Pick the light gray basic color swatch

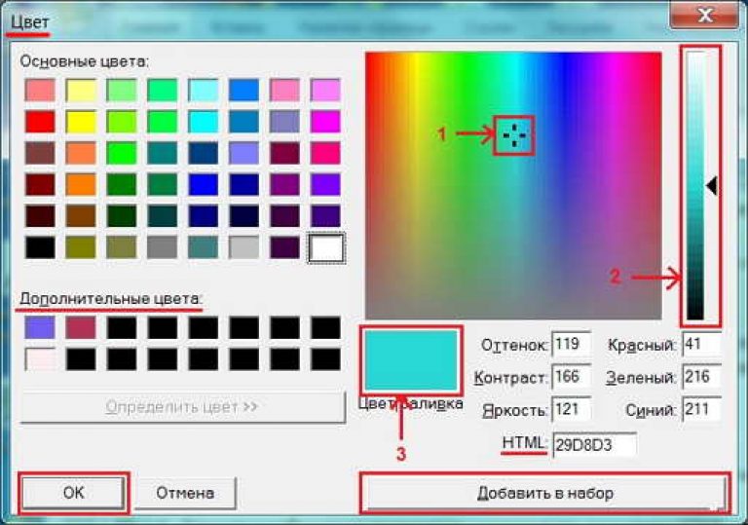pyautogui.click(x=244, y=247)
